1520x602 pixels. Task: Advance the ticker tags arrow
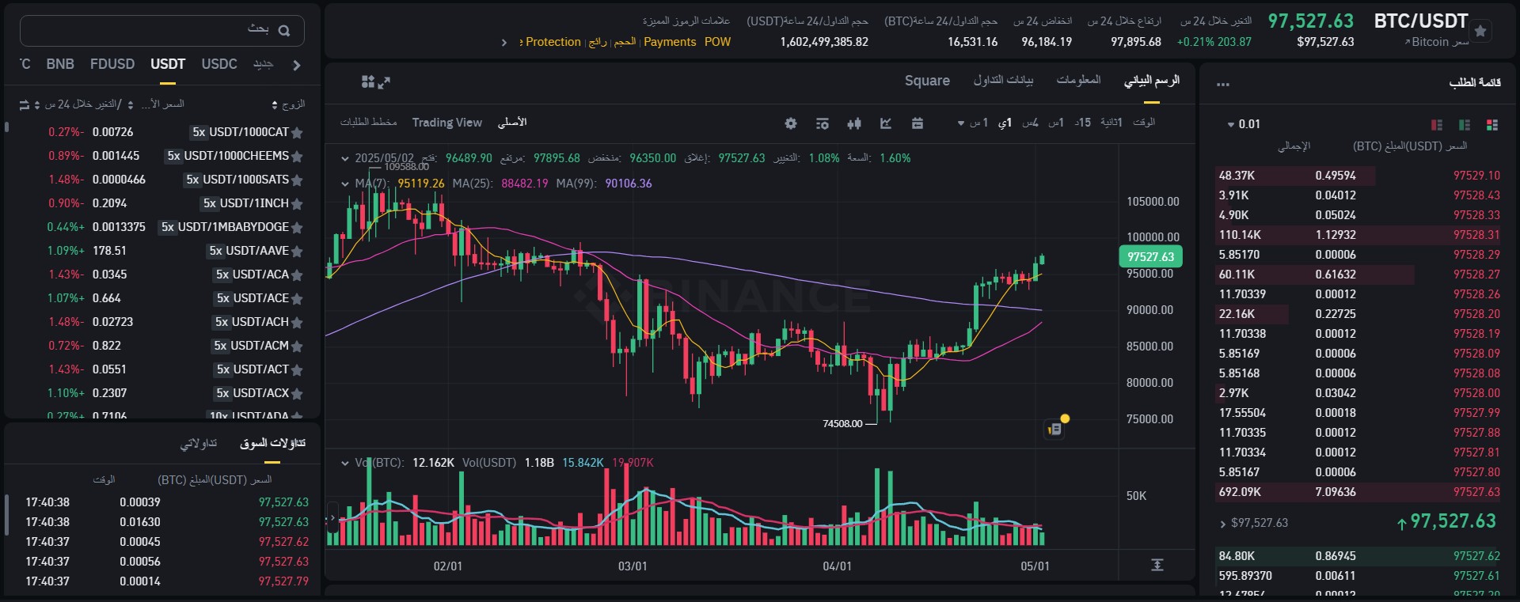pos(504,43)
